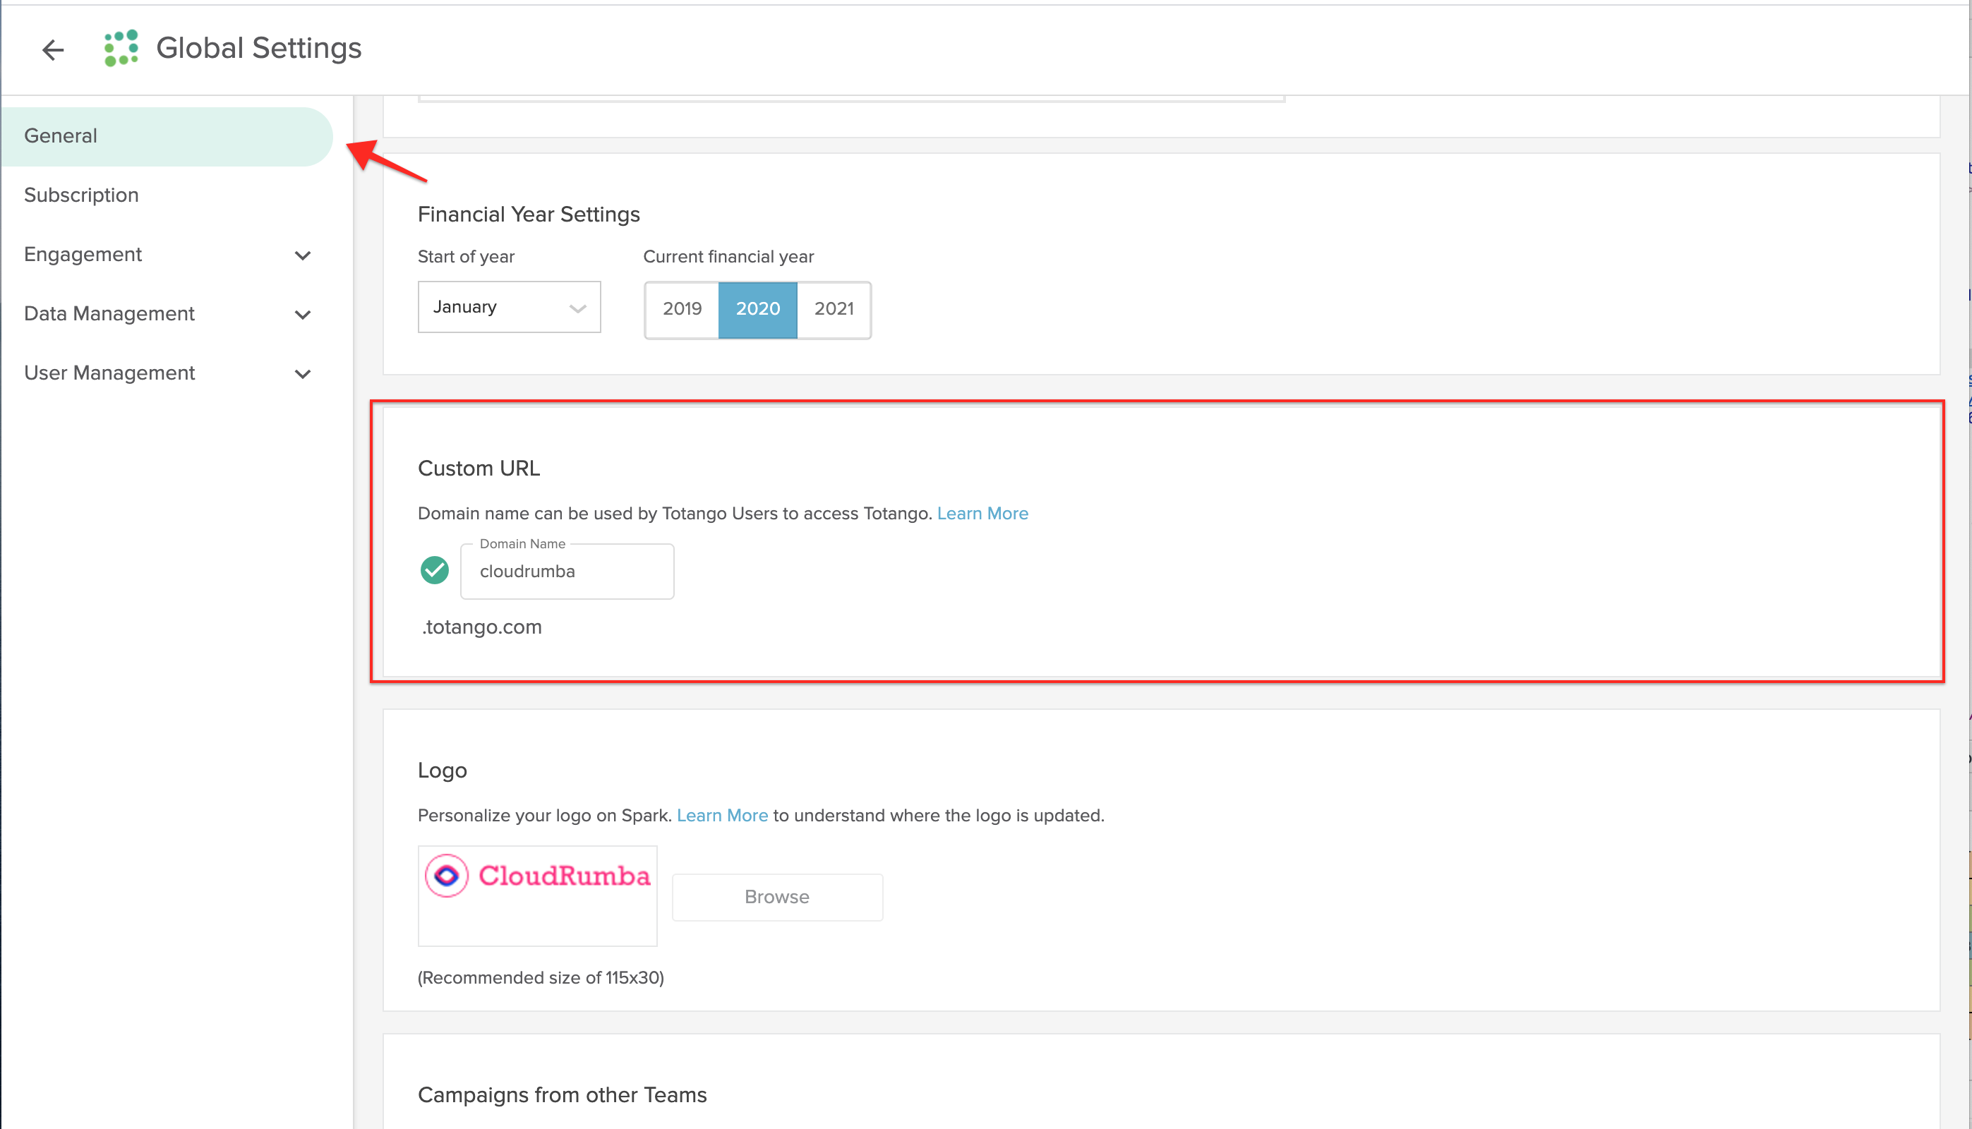
Task: Click the Logo section heading
Action: click(442, 771)
